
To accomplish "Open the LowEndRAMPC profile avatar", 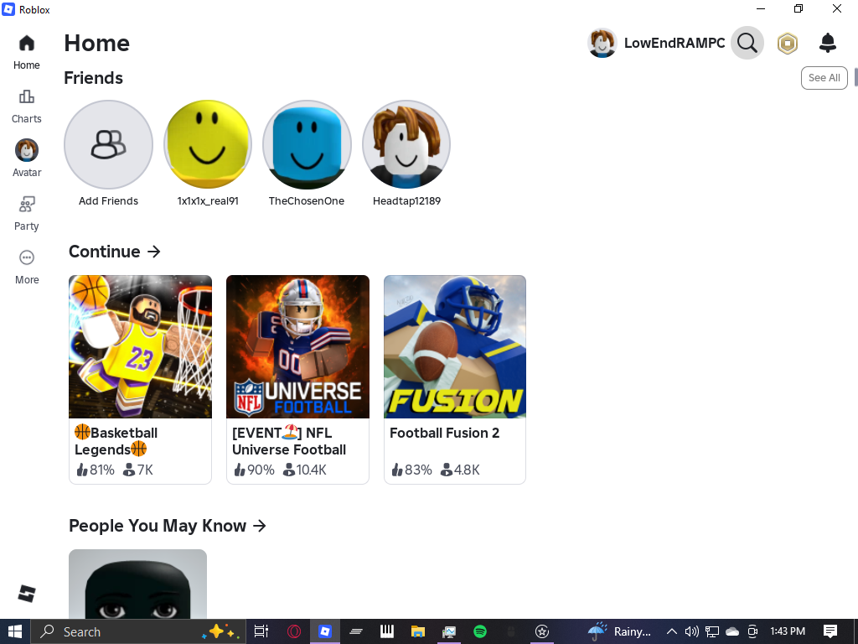I will coord(602,43).
